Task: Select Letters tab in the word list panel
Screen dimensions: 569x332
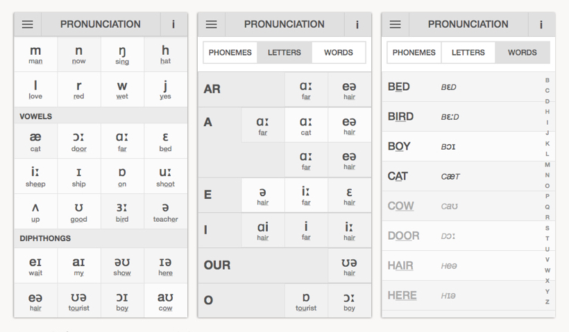Action: click(468, 53)
